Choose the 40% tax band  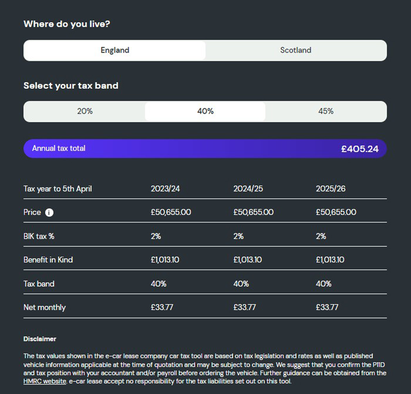205,112
